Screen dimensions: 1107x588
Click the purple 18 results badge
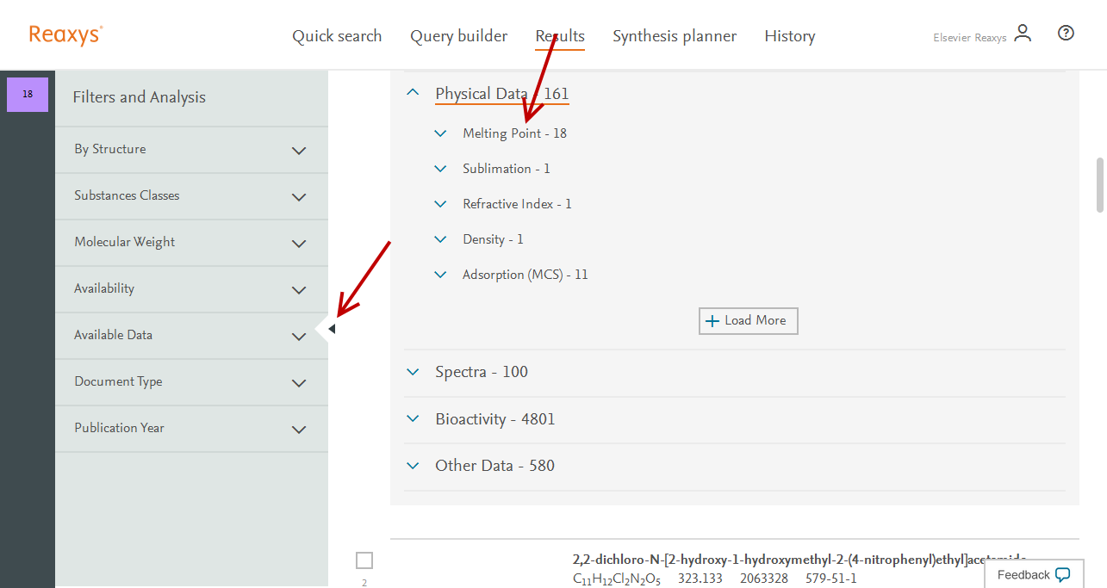[x=28, y=95]
